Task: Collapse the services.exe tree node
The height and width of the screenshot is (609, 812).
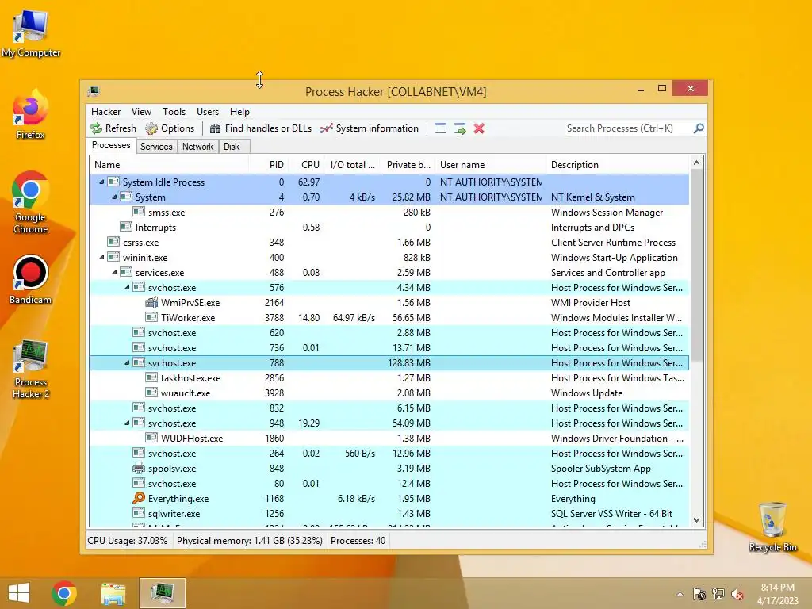Action: pos(114,273)
